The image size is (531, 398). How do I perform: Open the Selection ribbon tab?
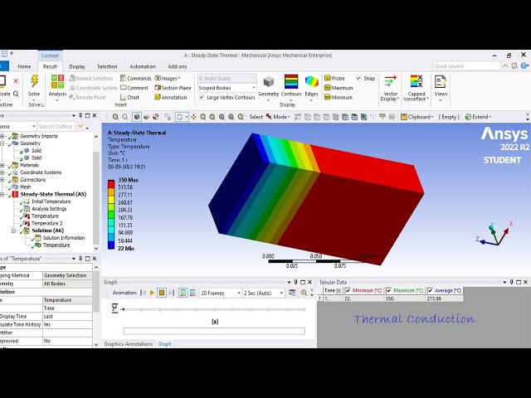click(107, 66)
